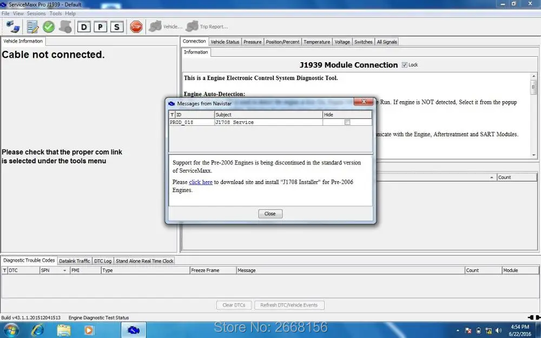The width and height of the screenshot is (541, 338).
Task: Close the Messages from Navistar dialog with Close button
Action: coord(270,214)
